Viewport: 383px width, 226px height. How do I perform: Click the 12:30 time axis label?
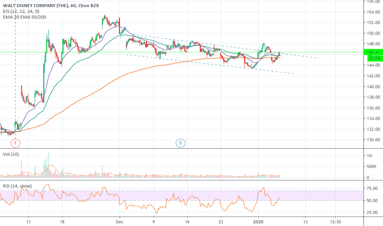click(x=335, y=222)
